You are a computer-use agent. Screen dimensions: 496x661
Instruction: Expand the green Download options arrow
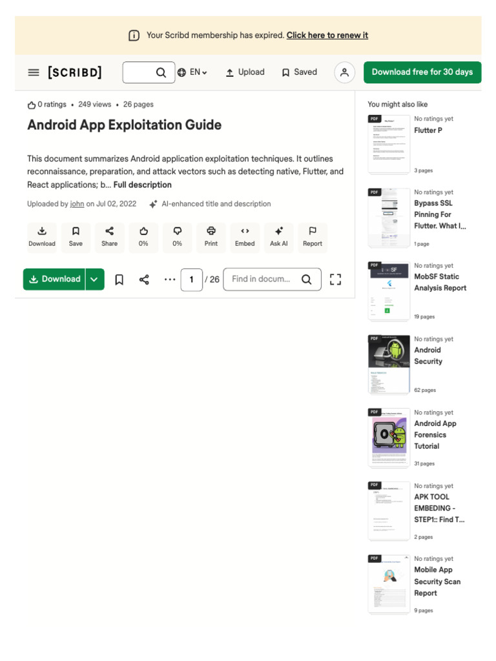click(x=94, y=280)
